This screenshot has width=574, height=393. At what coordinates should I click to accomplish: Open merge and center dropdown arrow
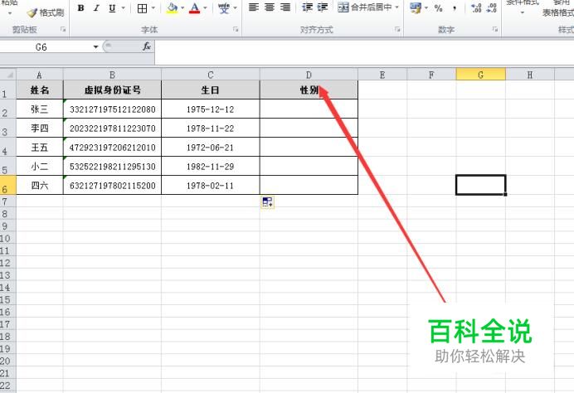396,7
